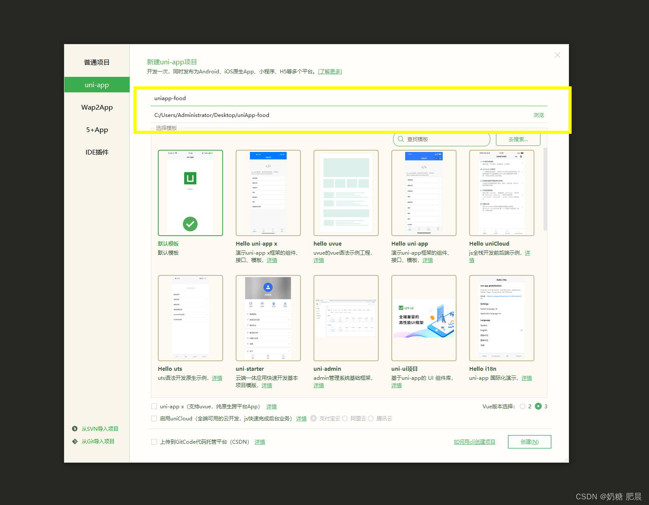The height and width of the screenshot is (505, 649).
Task: Choose the uni-starter template thumbnail
Action: pos(268,318)
